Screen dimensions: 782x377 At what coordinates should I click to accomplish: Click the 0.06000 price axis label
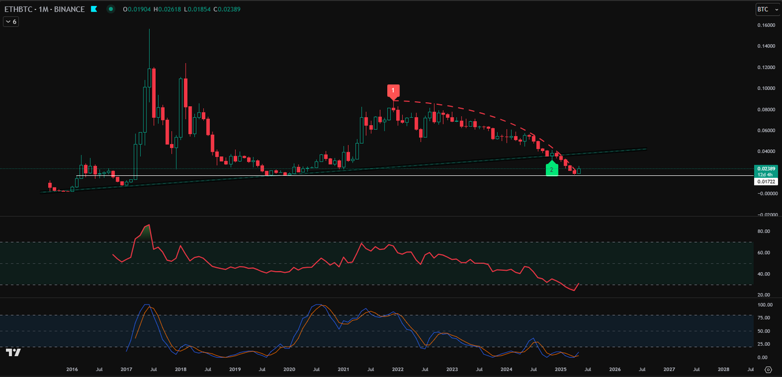[x=766, y=130]
